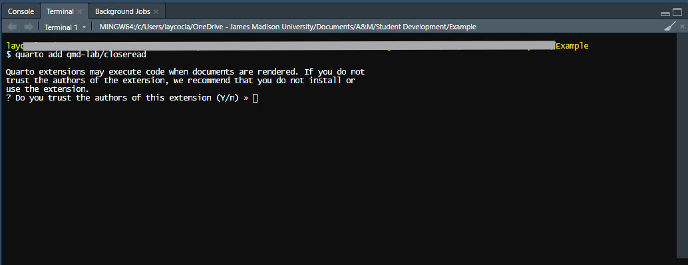688x265 pixels.
Task: Minimize the console pane
Action: pos(665,13)
